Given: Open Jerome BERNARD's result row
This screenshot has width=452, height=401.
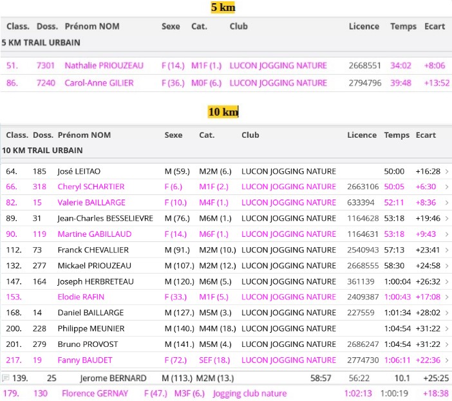Looking at the screenshot, I should coord(113,378).
